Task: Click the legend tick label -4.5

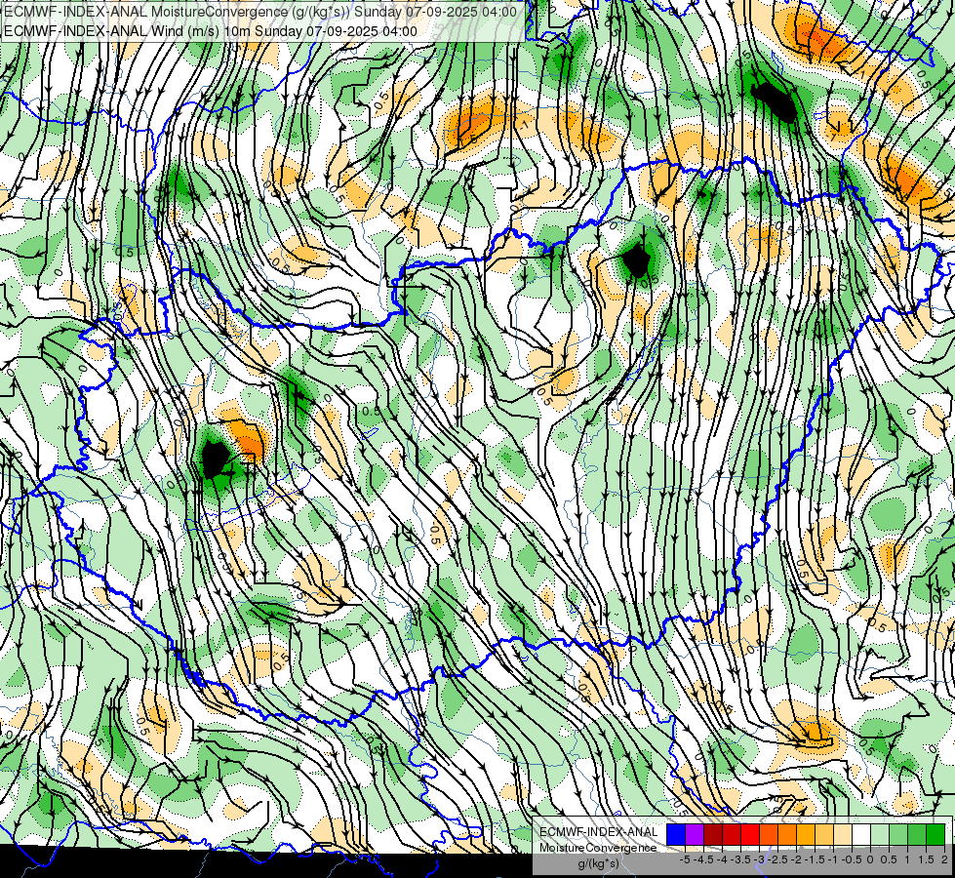Action: tap(703, 859)
